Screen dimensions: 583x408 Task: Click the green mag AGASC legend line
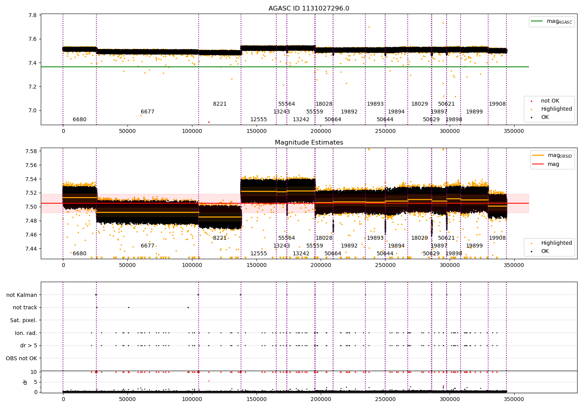point(537,21)
